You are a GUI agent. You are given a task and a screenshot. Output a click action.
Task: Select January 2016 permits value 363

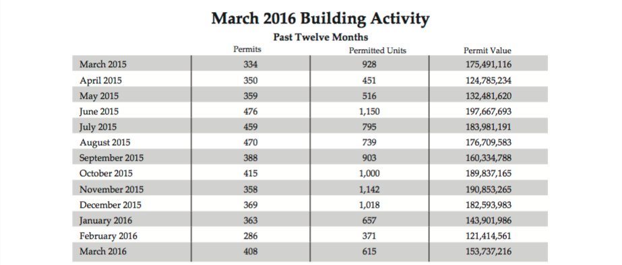coord(250,220)
